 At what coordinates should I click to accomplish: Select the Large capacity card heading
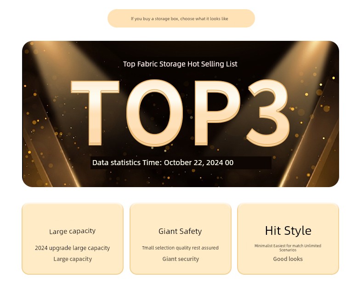pos(73,232)
